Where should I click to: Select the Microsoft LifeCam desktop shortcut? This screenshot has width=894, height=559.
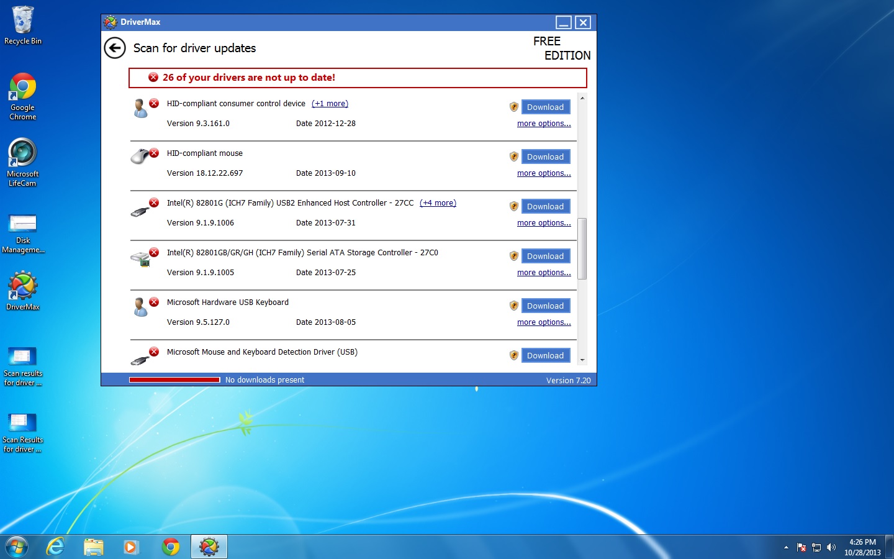coord(23,163)
